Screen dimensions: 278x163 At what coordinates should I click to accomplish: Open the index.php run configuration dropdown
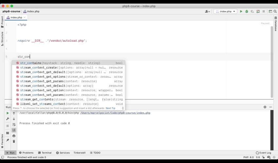click(x=225, y=11)
